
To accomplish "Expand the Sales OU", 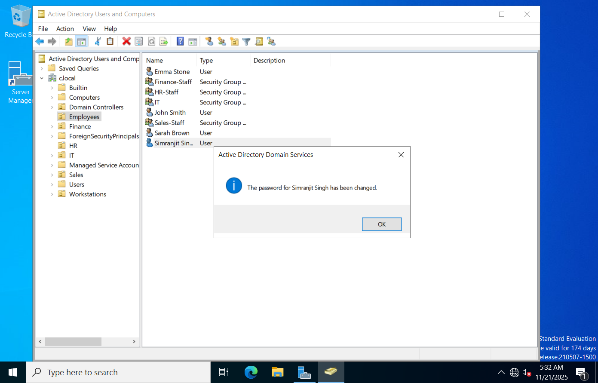I will (x=52, y=175).
